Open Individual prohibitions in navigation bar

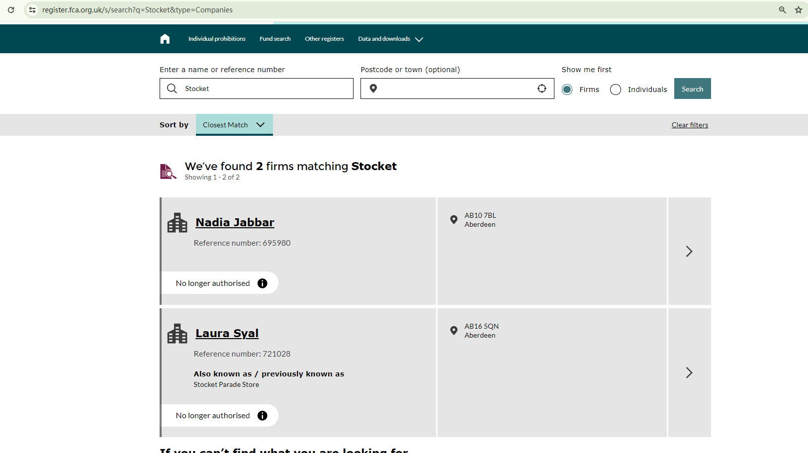point(217,39)
